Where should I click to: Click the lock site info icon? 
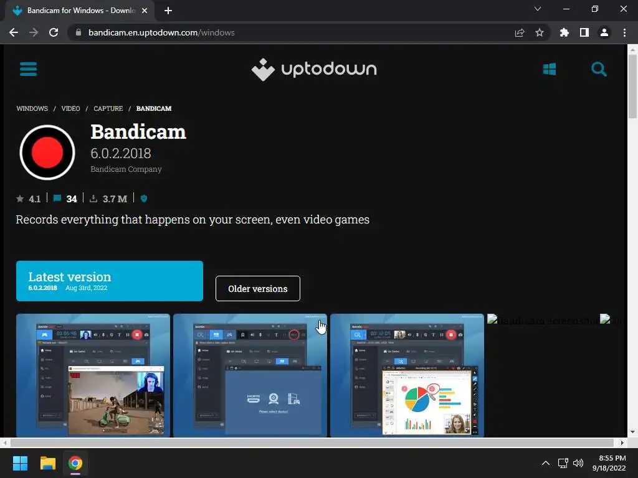pos(79,32)
